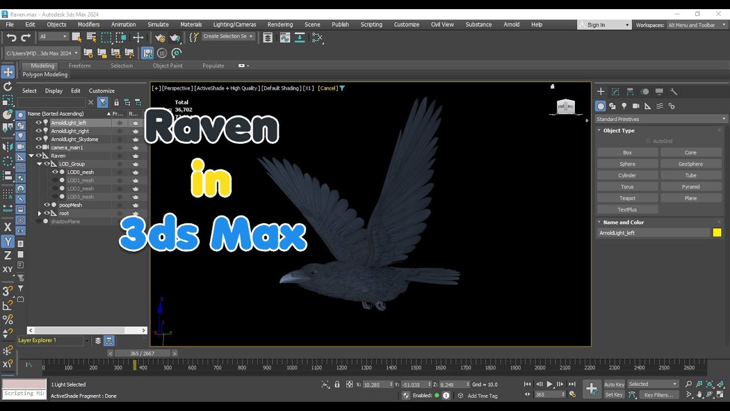The height and width of the screenshot is (411, 730).
Task: Click the GeoSphere button
Action: pos(691,164)
